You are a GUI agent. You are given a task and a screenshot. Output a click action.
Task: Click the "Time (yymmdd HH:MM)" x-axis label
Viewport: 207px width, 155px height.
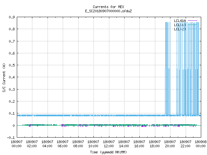pyautogui.click(x=108, y=152)
